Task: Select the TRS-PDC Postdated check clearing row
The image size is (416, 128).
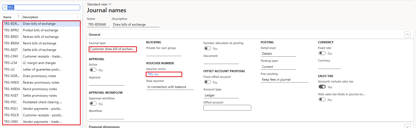Action: [x=41, y=102]
